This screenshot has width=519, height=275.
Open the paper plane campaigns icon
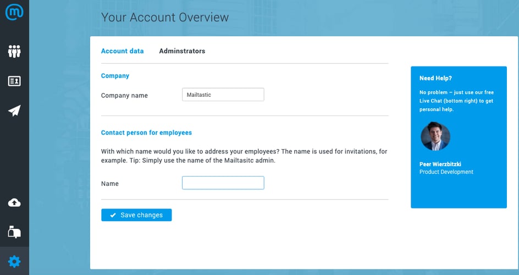coord(14,111)
